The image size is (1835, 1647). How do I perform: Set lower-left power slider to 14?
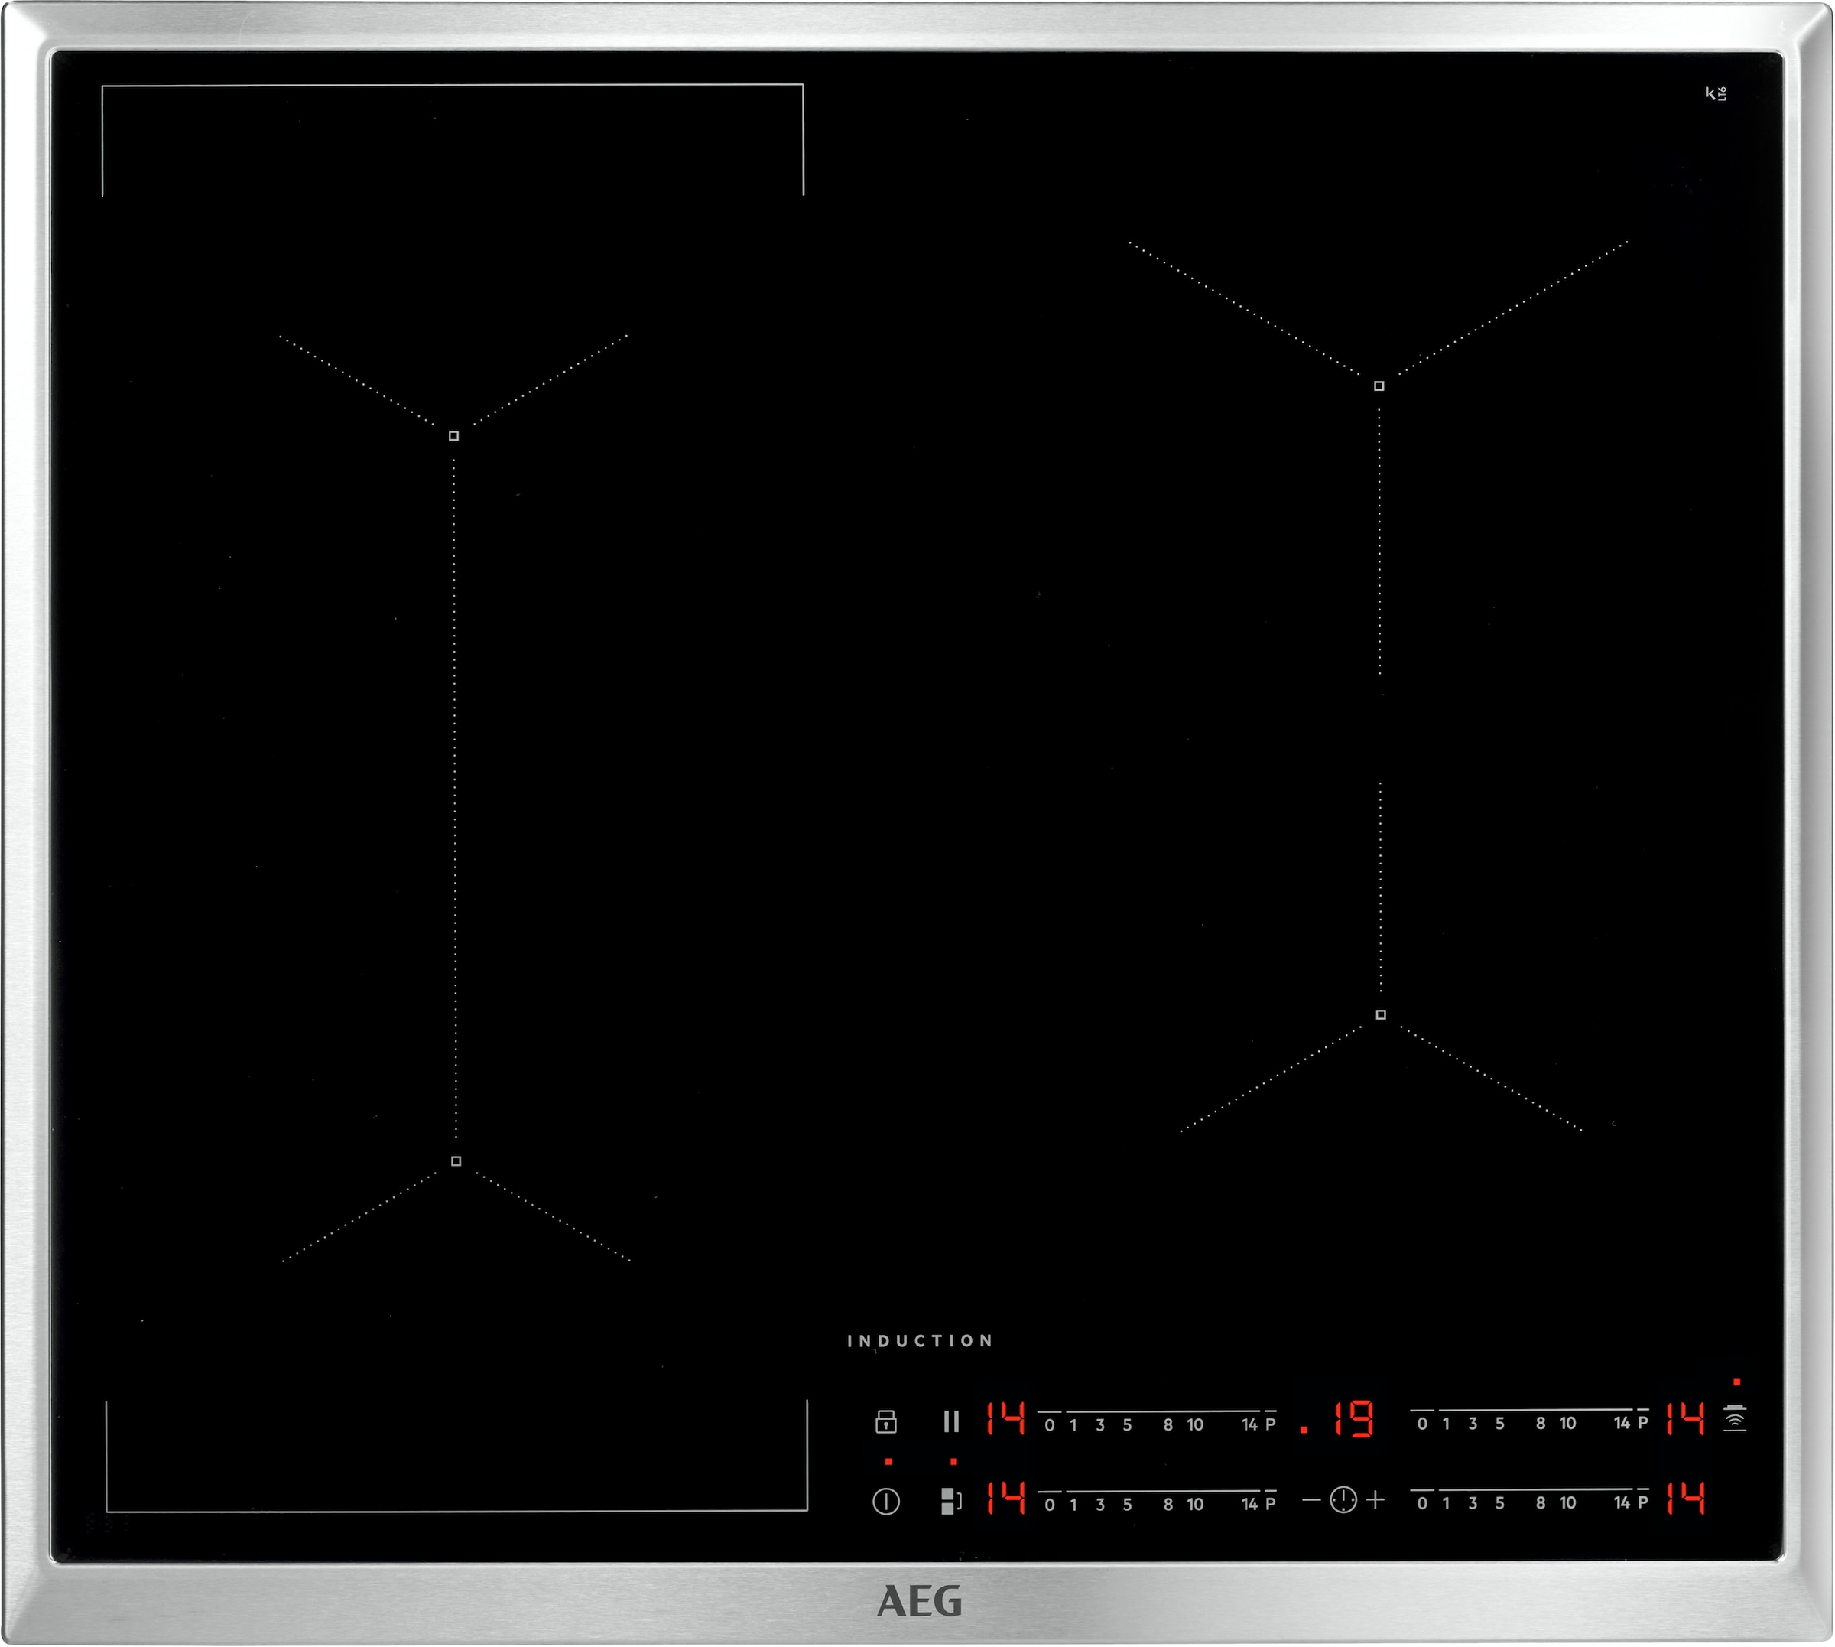point(1249,1504)
